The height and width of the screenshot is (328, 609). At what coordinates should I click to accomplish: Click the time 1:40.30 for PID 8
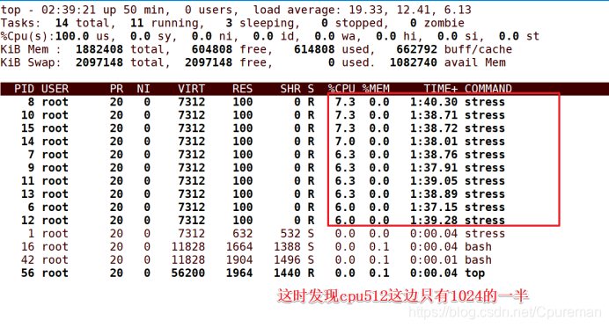434,102
